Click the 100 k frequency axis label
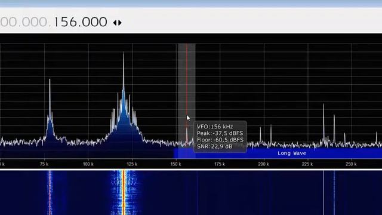This screenshot has height=215, width=382. (x=88, y=164)
